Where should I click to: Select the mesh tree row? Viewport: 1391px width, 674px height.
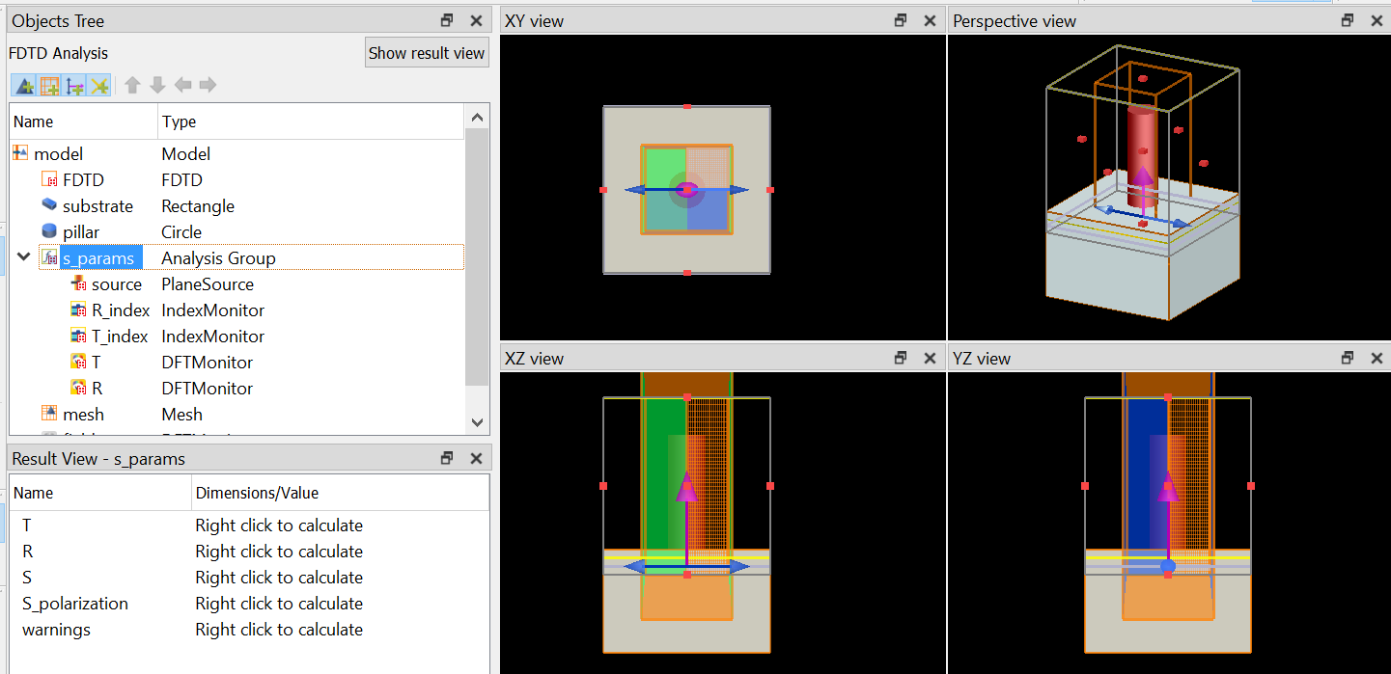[x=237, y=414]
